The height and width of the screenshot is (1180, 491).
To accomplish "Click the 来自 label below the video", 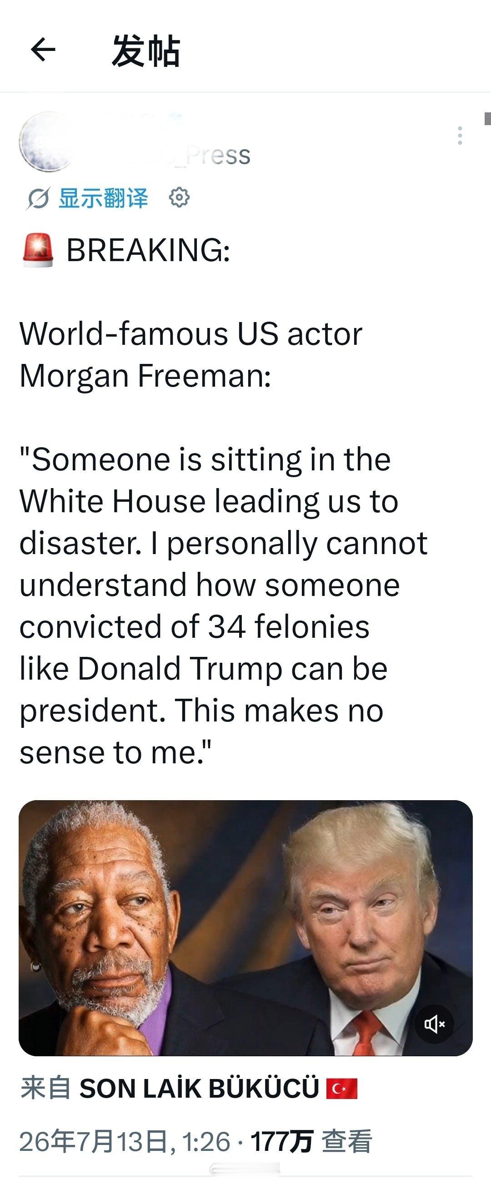I will coord(46,1089).
